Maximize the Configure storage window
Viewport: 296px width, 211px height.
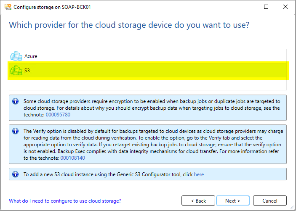(266, 7)
